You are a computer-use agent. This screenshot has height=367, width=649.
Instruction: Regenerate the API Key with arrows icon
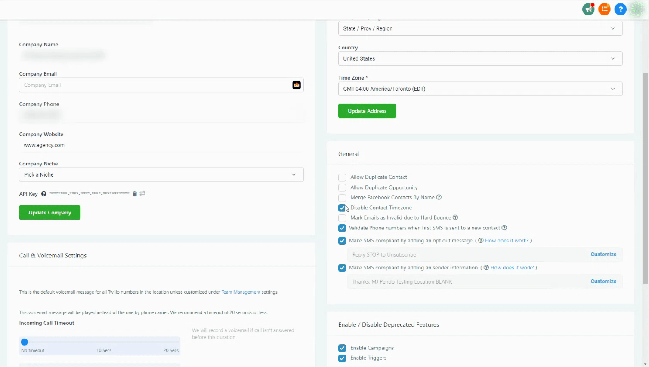(142, 193)
